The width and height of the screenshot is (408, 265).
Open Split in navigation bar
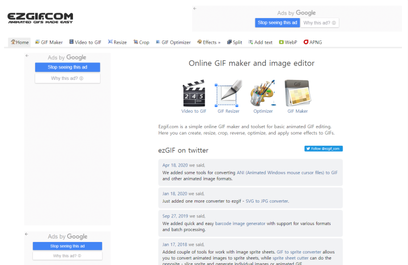(234, 42)
